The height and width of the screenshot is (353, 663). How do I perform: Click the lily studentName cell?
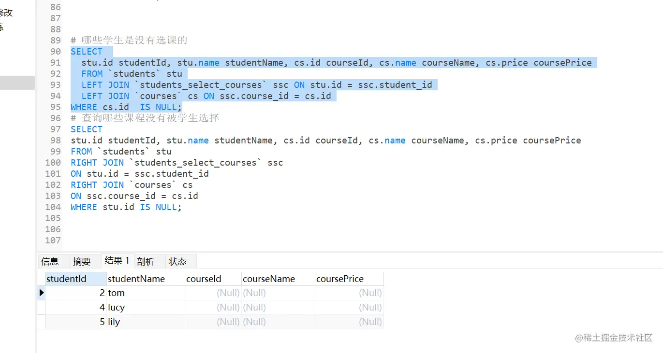(x=146, y=322)
